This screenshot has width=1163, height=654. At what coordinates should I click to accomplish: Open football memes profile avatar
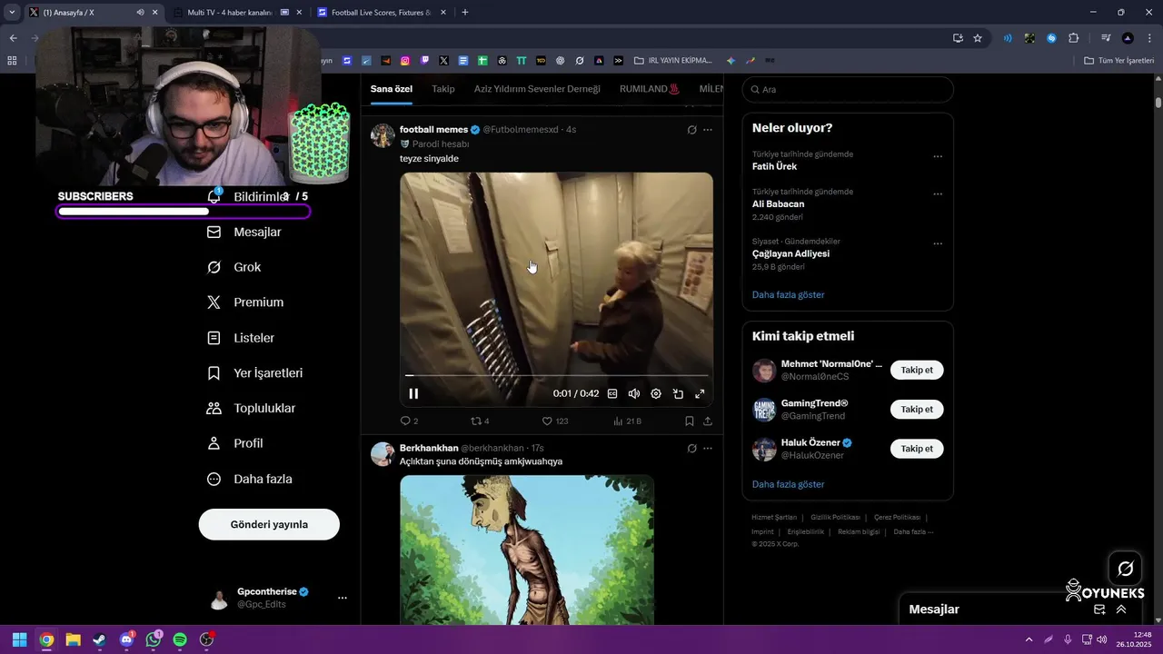pyautogui.click(x=383, y=135)
